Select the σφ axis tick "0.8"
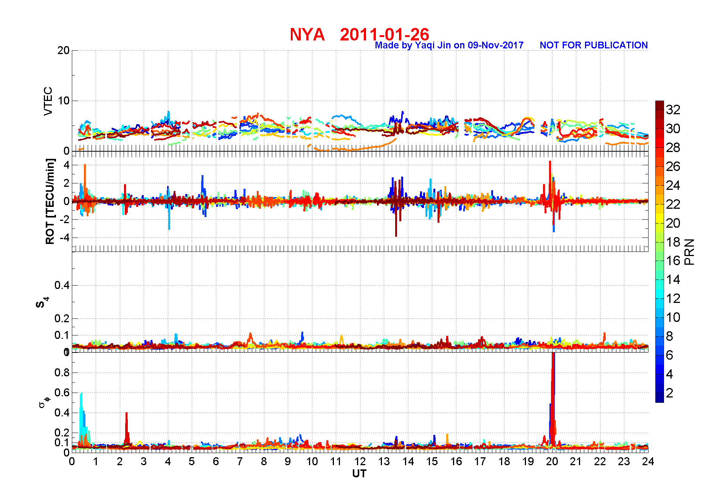The height and width of the screenshot is (503, 720). 62,373
